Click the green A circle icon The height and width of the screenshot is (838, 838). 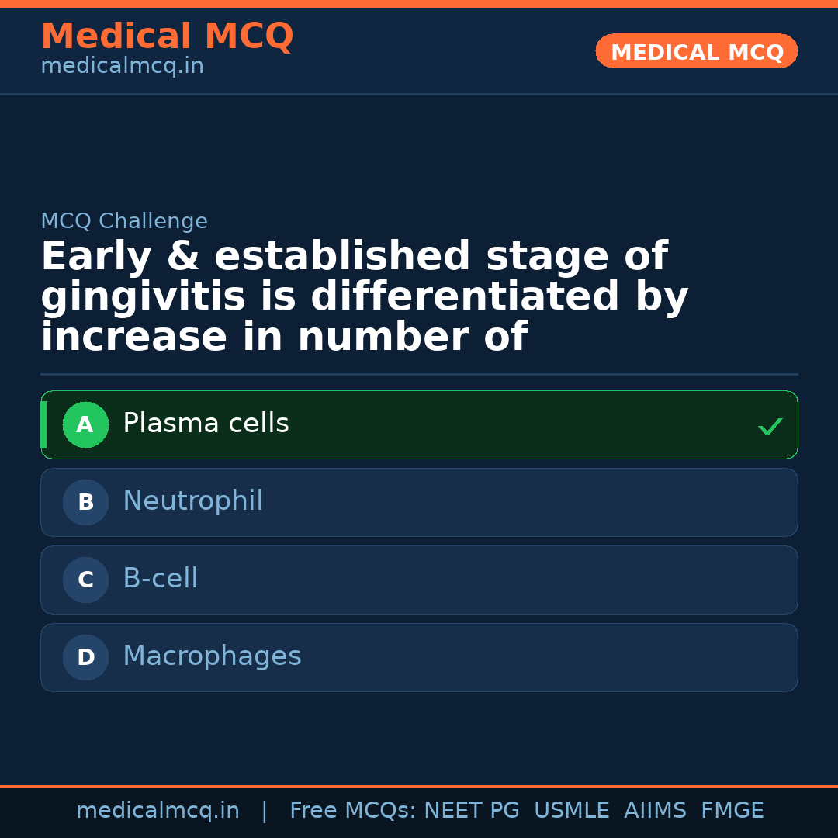(85, 424)
